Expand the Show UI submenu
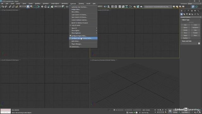This screenshot has width=202, height=114. 83,28
